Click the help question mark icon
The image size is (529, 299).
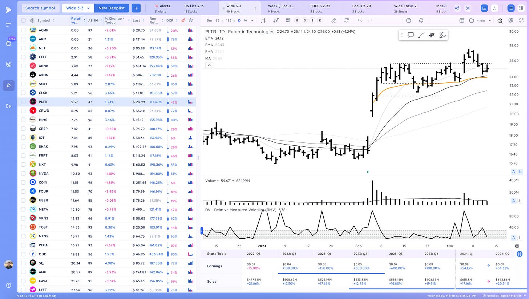tap(9, 285)
